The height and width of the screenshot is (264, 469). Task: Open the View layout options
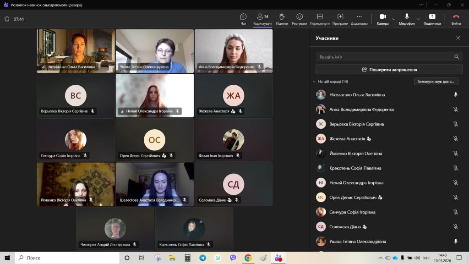[319, 19]
